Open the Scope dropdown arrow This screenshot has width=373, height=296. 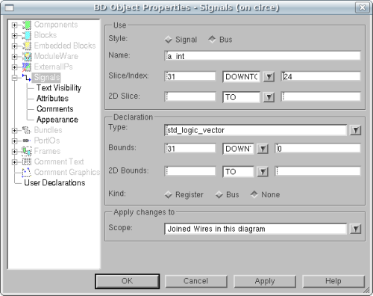click(x=356, y=229)
